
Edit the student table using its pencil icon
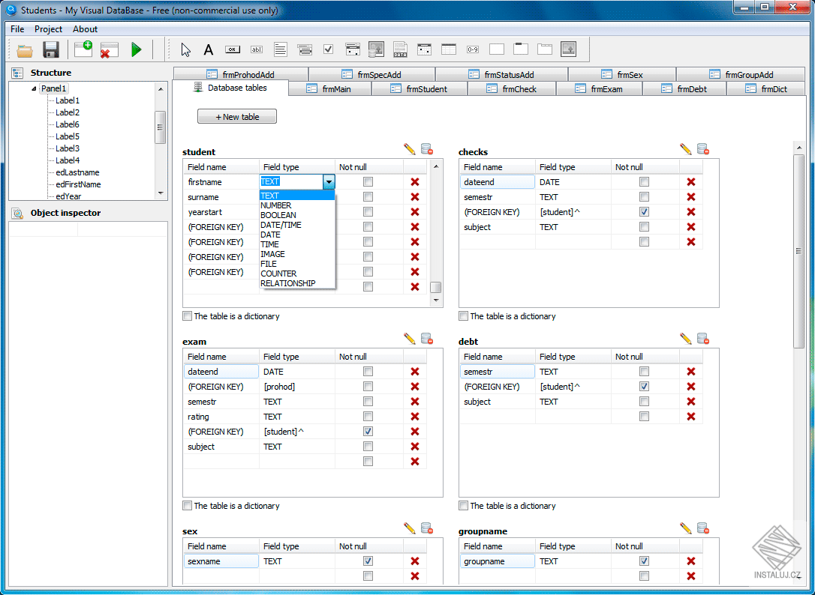pos(409,149)
